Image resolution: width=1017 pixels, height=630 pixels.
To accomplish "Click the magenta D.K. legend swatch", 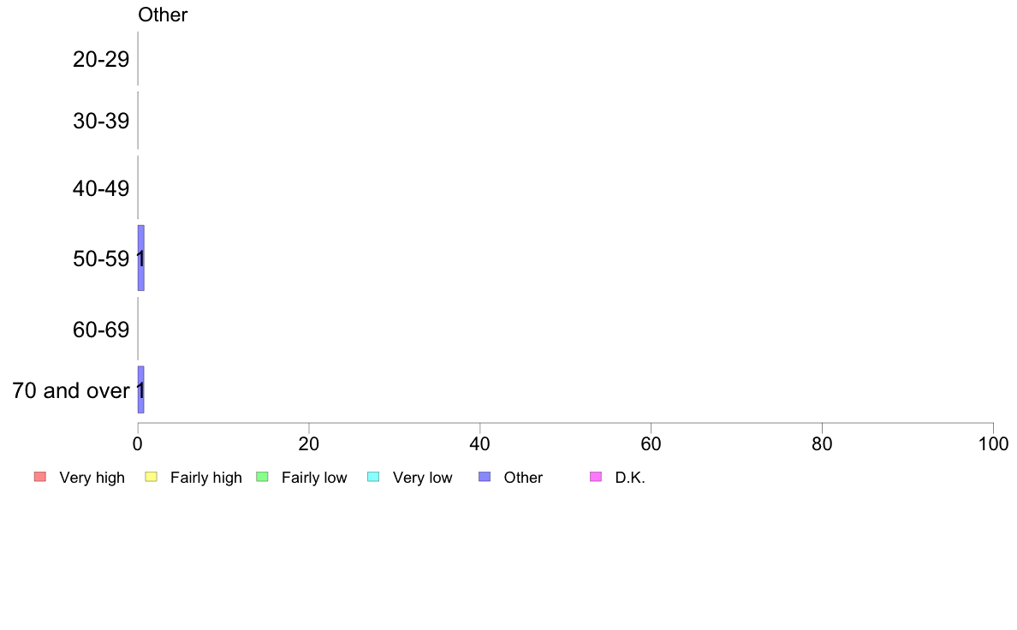I will tap(596, 477).
